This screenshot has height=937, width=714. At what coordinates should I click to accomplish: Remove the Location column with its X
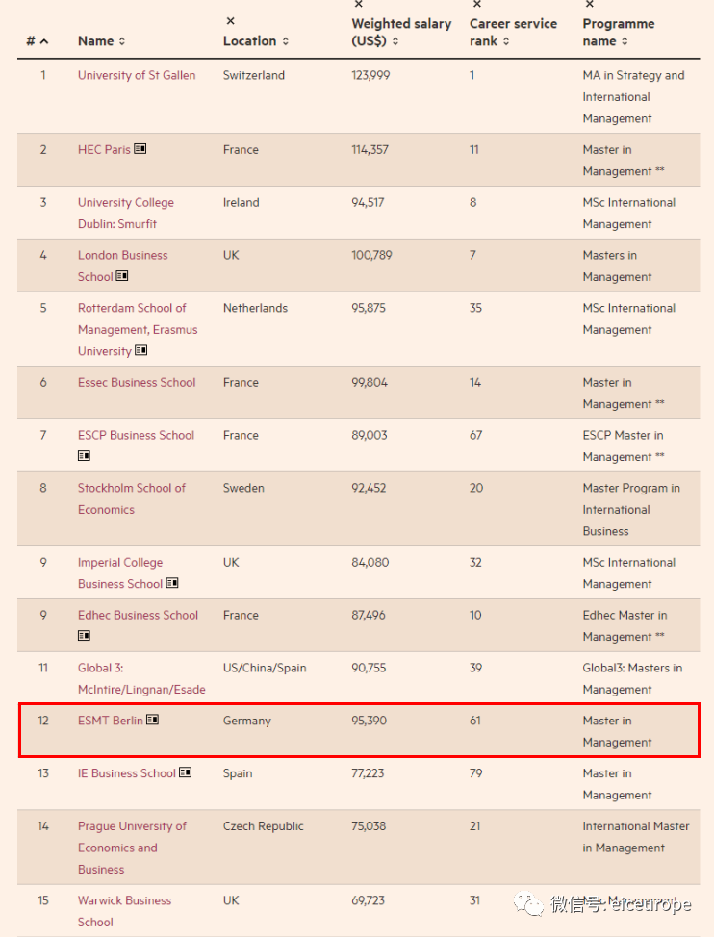click(230, 21)
